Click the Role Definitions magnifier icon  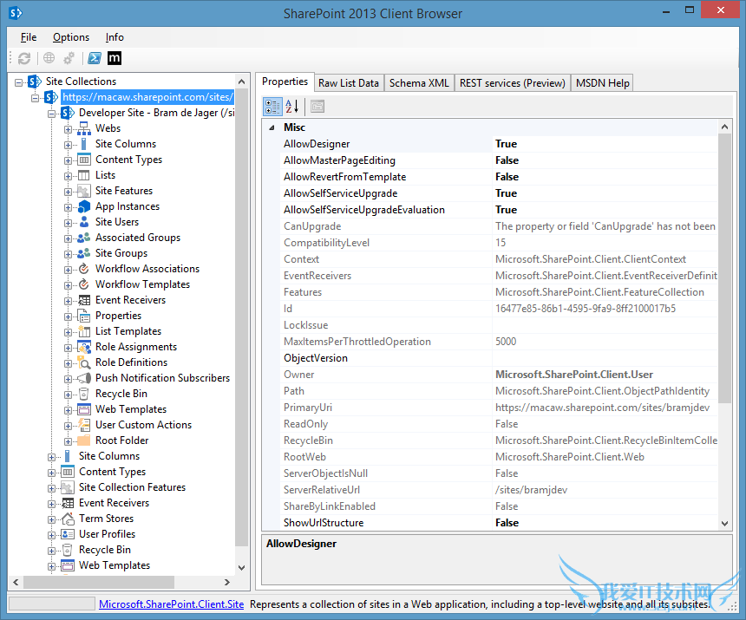tap(84, 362)
